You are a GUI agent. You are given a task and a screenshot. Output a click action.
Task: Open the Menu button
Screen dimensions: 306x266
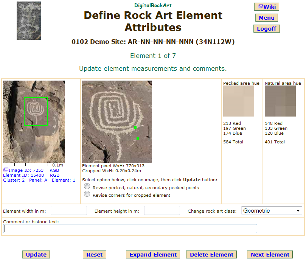(x=266, y=18)
